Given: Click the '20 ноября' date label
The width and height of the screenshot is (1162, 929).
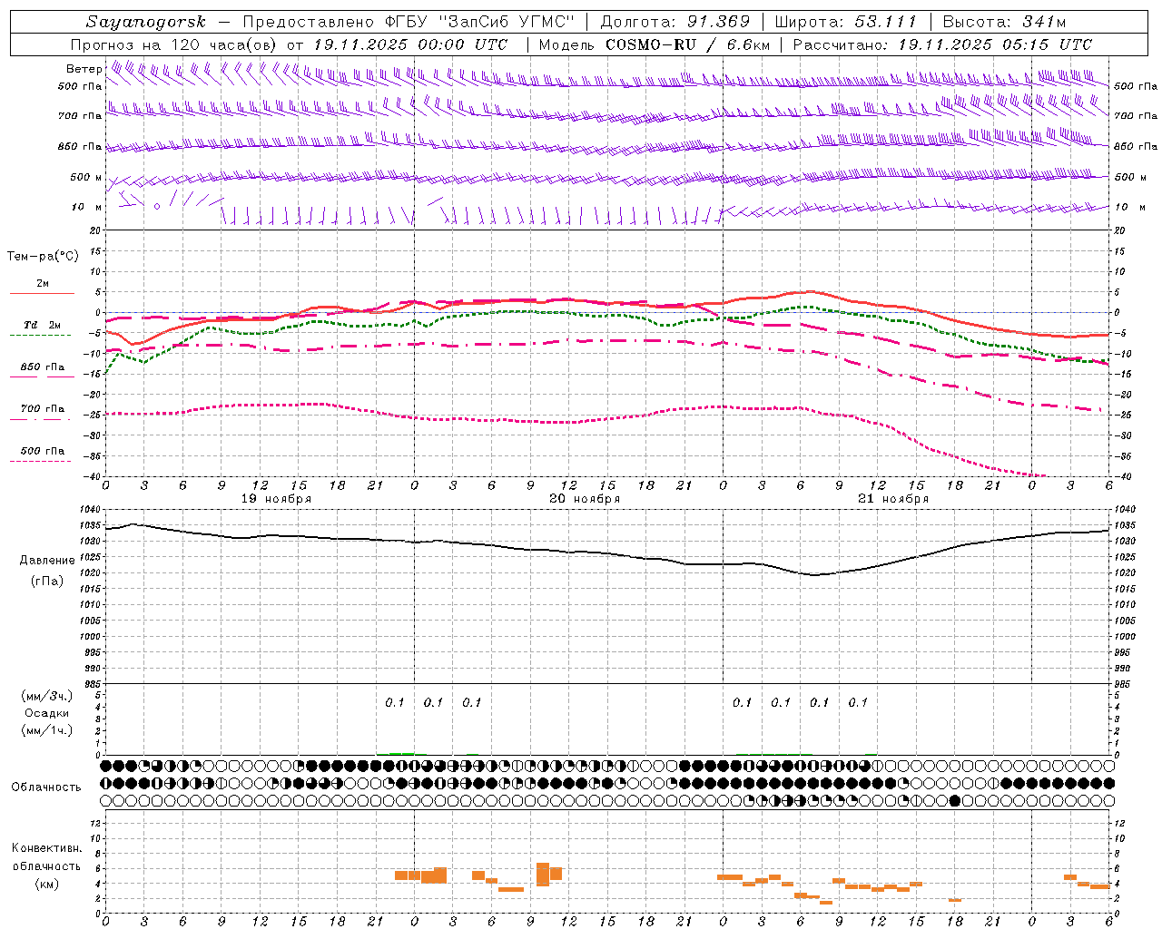Looking at the screenshot, I should [x=585, y=499].
